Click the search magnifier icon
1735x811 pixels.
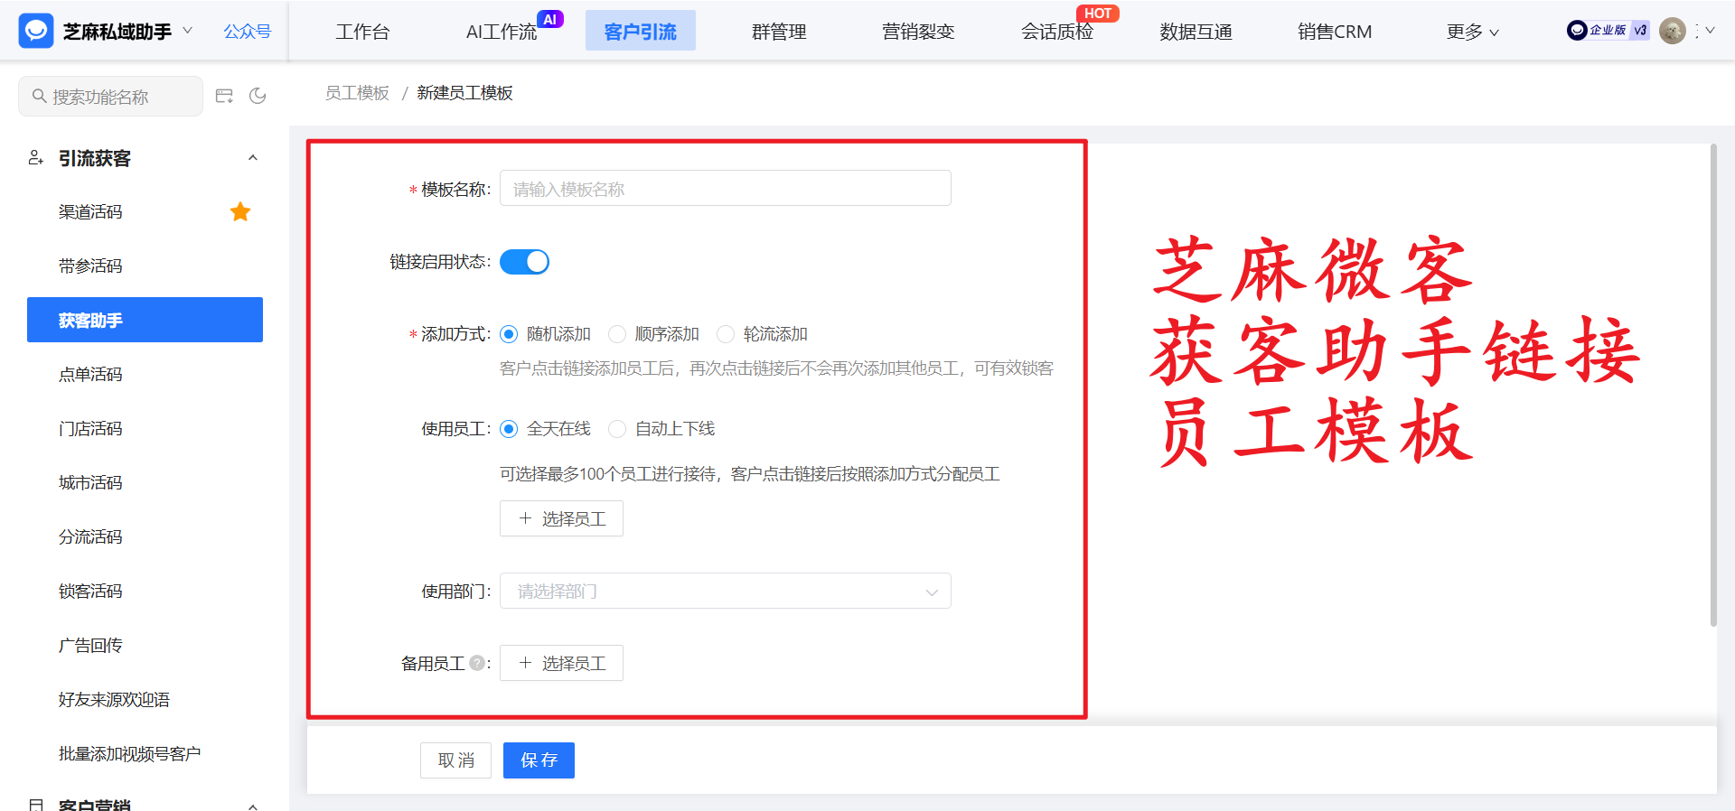tap(39, 96)
